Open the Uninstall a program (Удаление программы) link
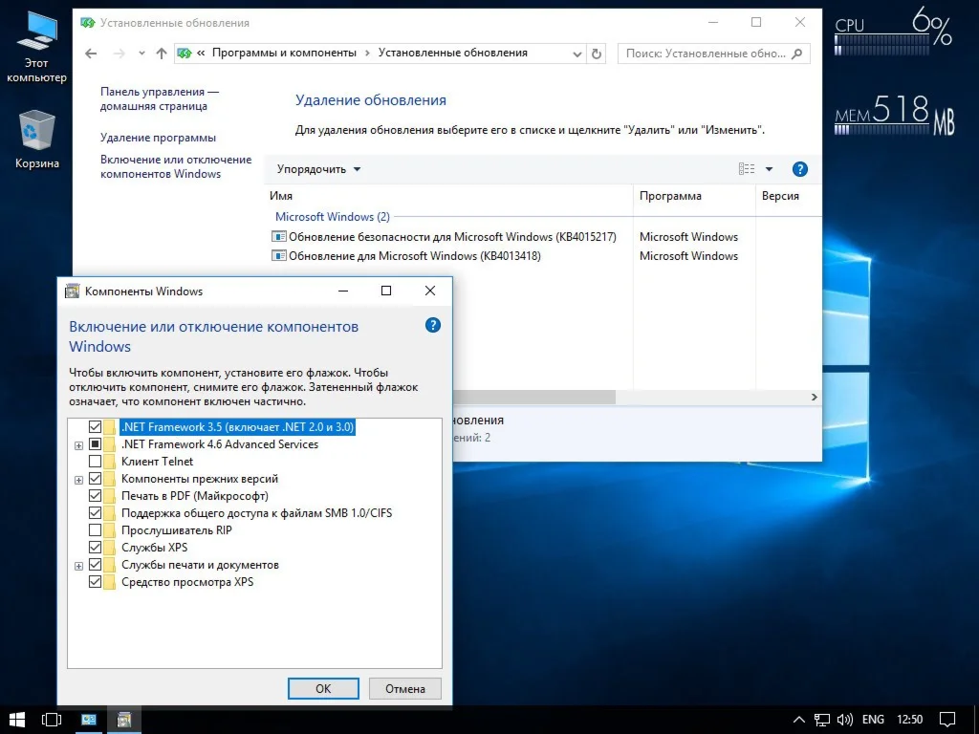This screenshot has height=734, width=979. coord(158,138)
